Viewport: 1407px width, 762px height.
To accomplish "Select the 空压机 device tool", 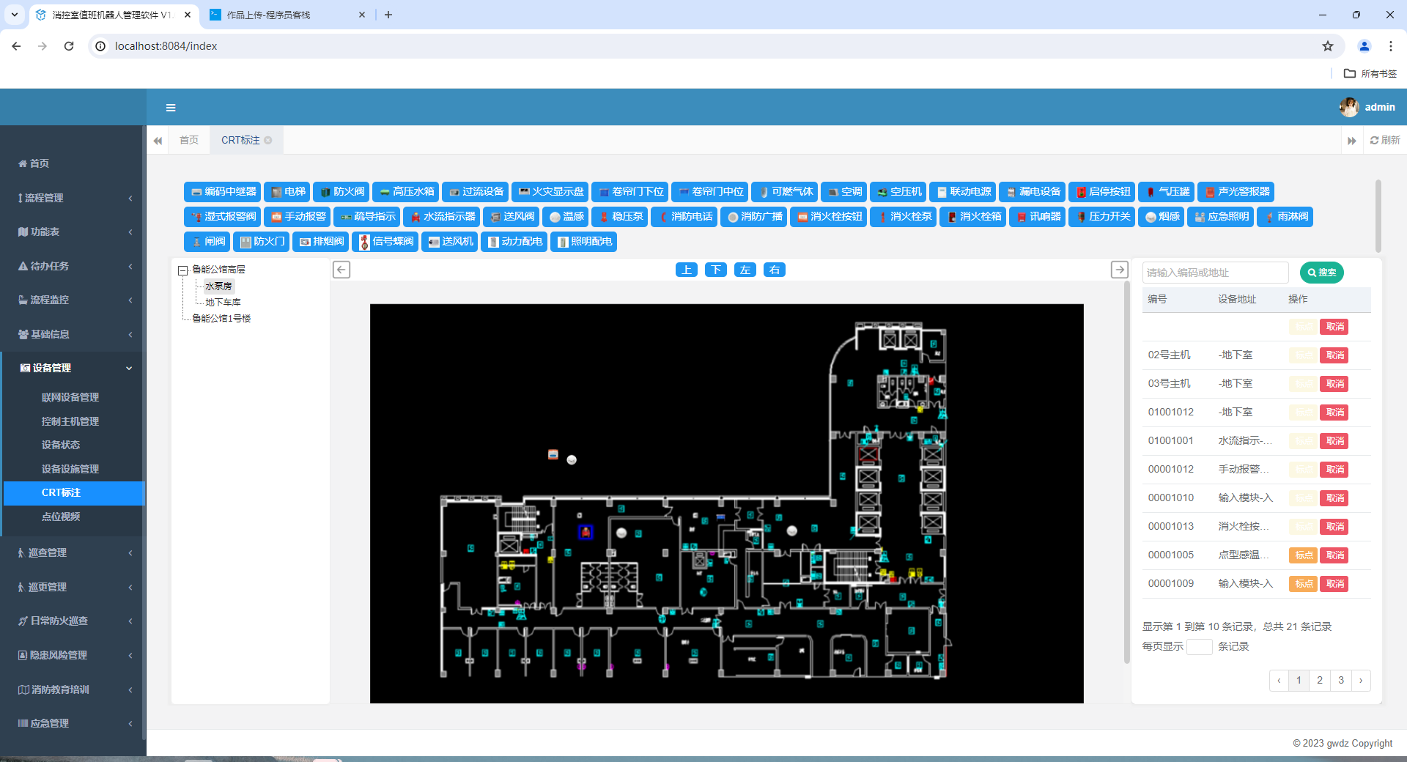I will [898, 191].
